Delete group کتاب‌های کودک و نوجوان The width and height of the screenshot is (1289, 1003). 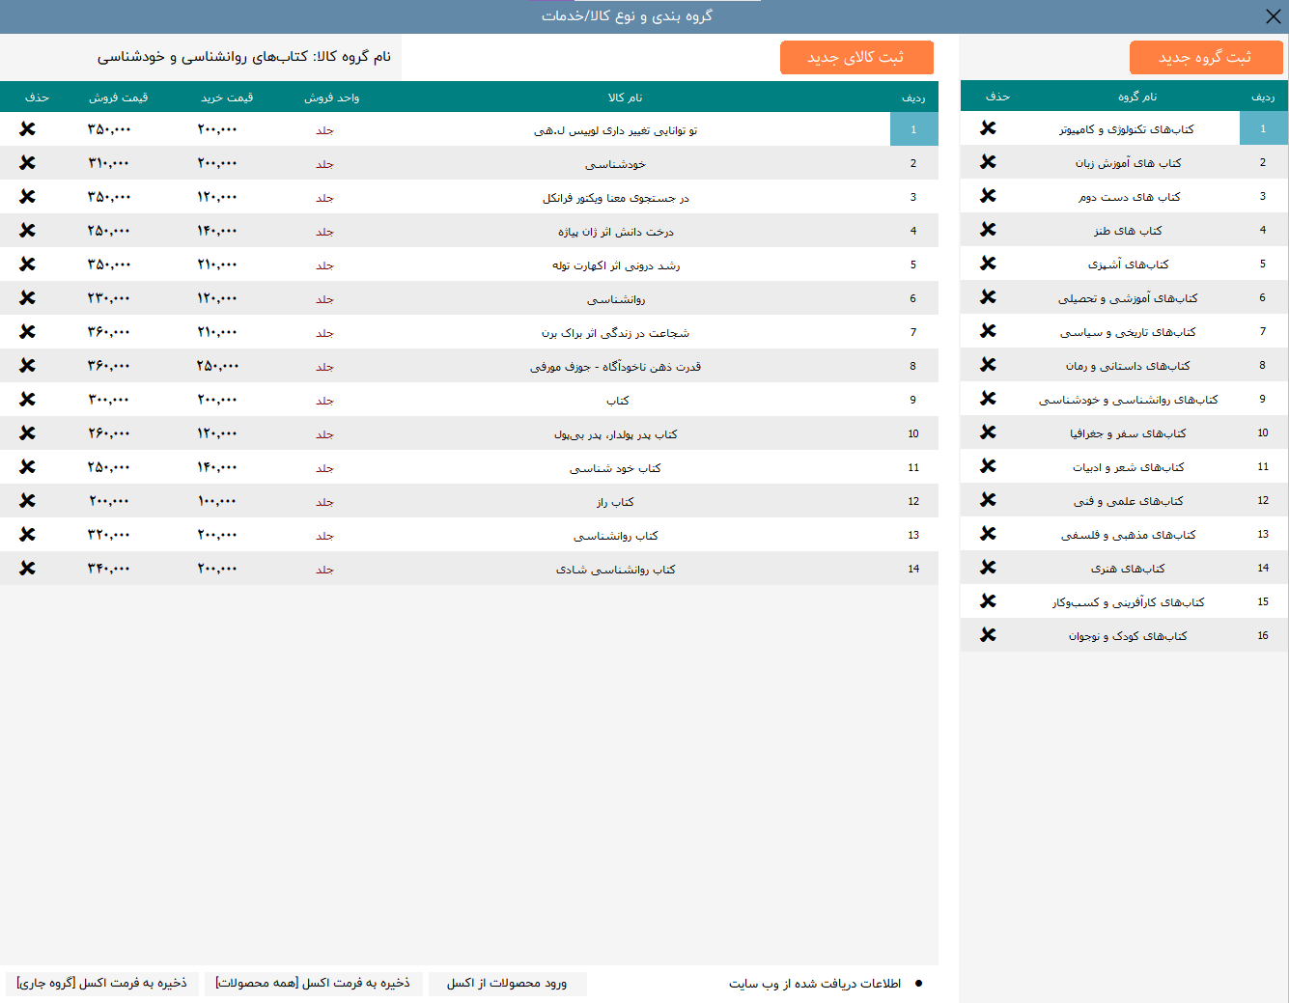point(988,635)
